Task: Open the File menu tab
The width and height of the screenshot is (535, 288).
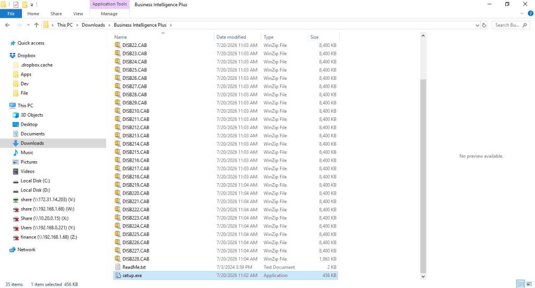Action: pos(11,14)
